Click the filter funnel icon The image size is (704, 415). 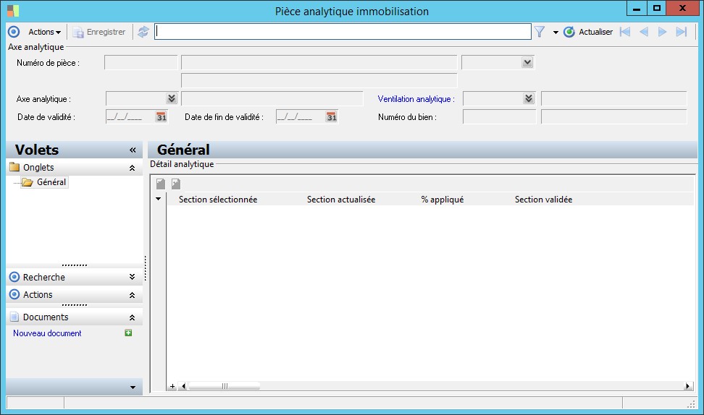pyautogui.click(x=540, y=32)
